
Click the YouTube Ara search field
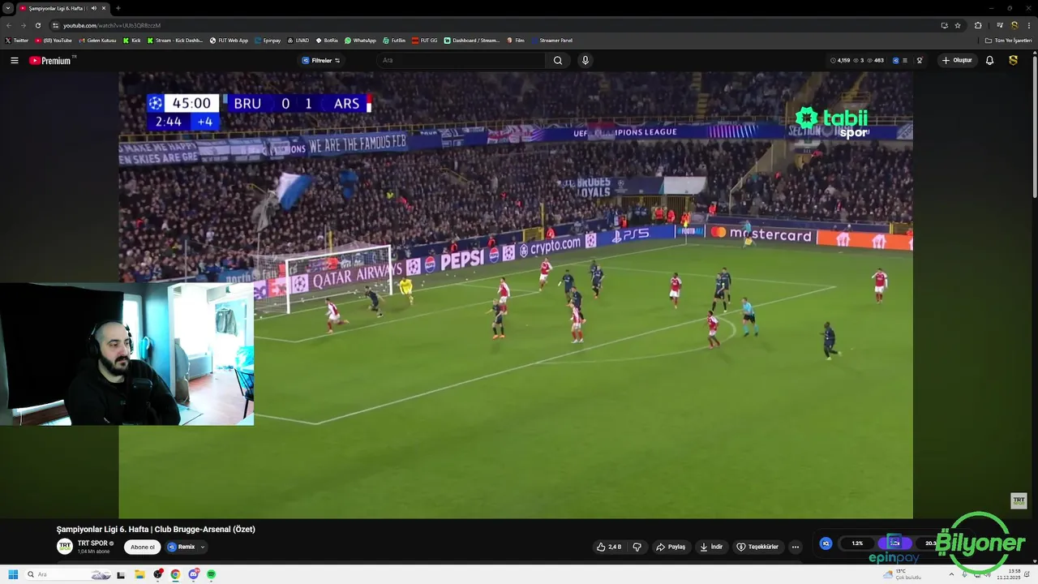click(462, 60)
